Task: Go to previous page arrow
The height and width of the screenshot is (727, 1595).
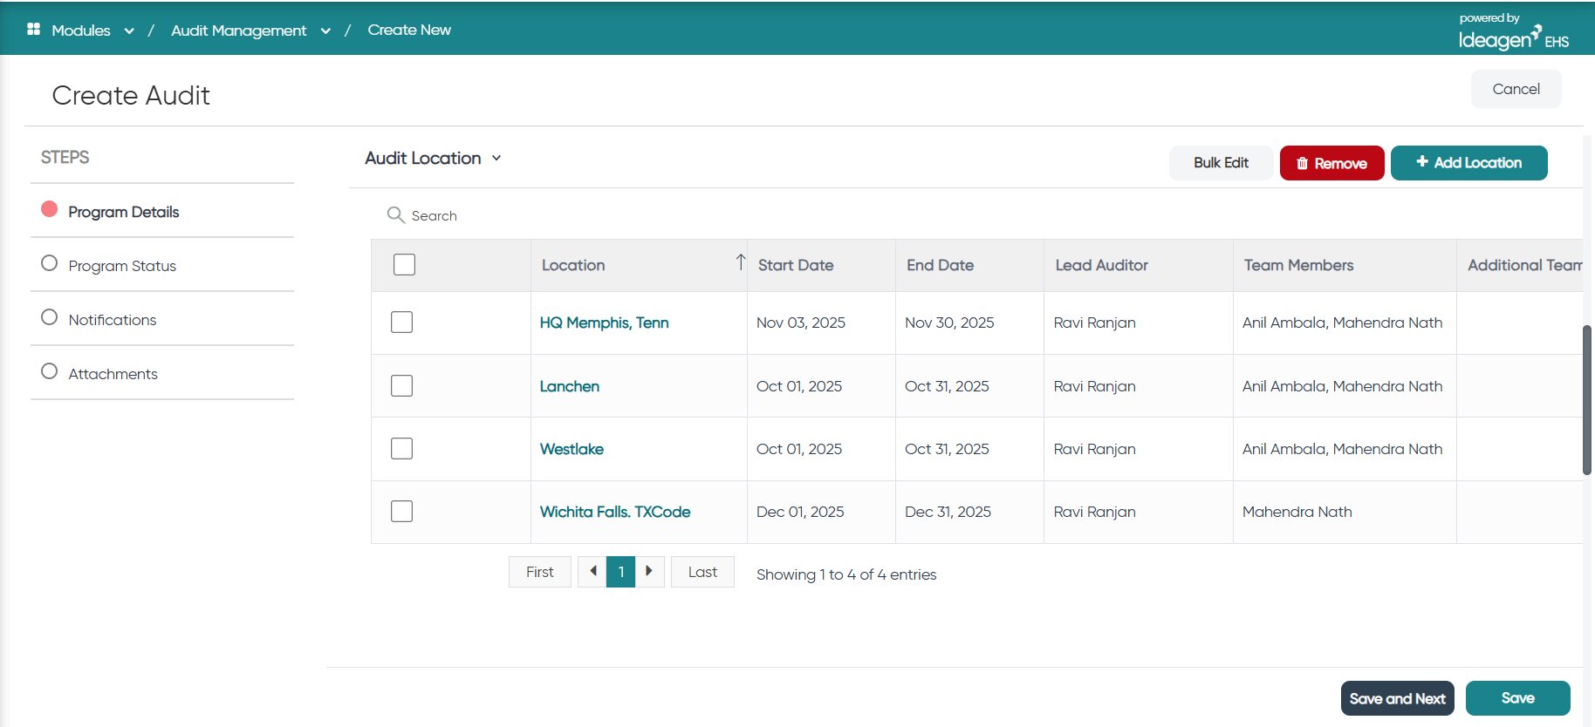Action: click(x=592, y=572)
